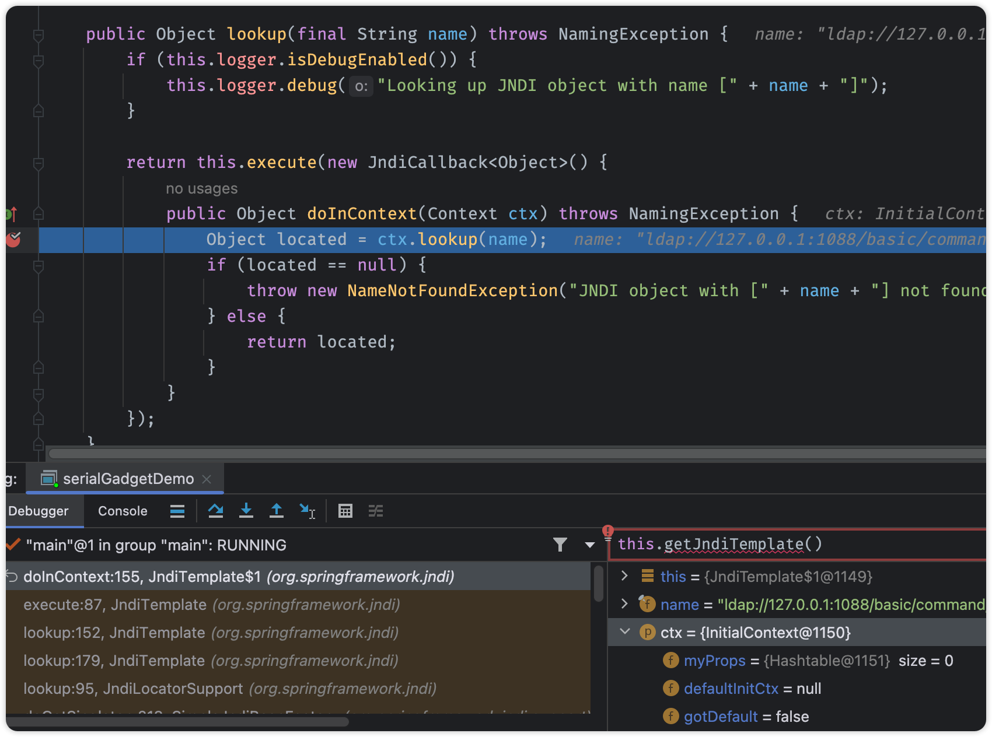Select the lookup:95 JndiLocatorSupport frame

click(298, 689)
